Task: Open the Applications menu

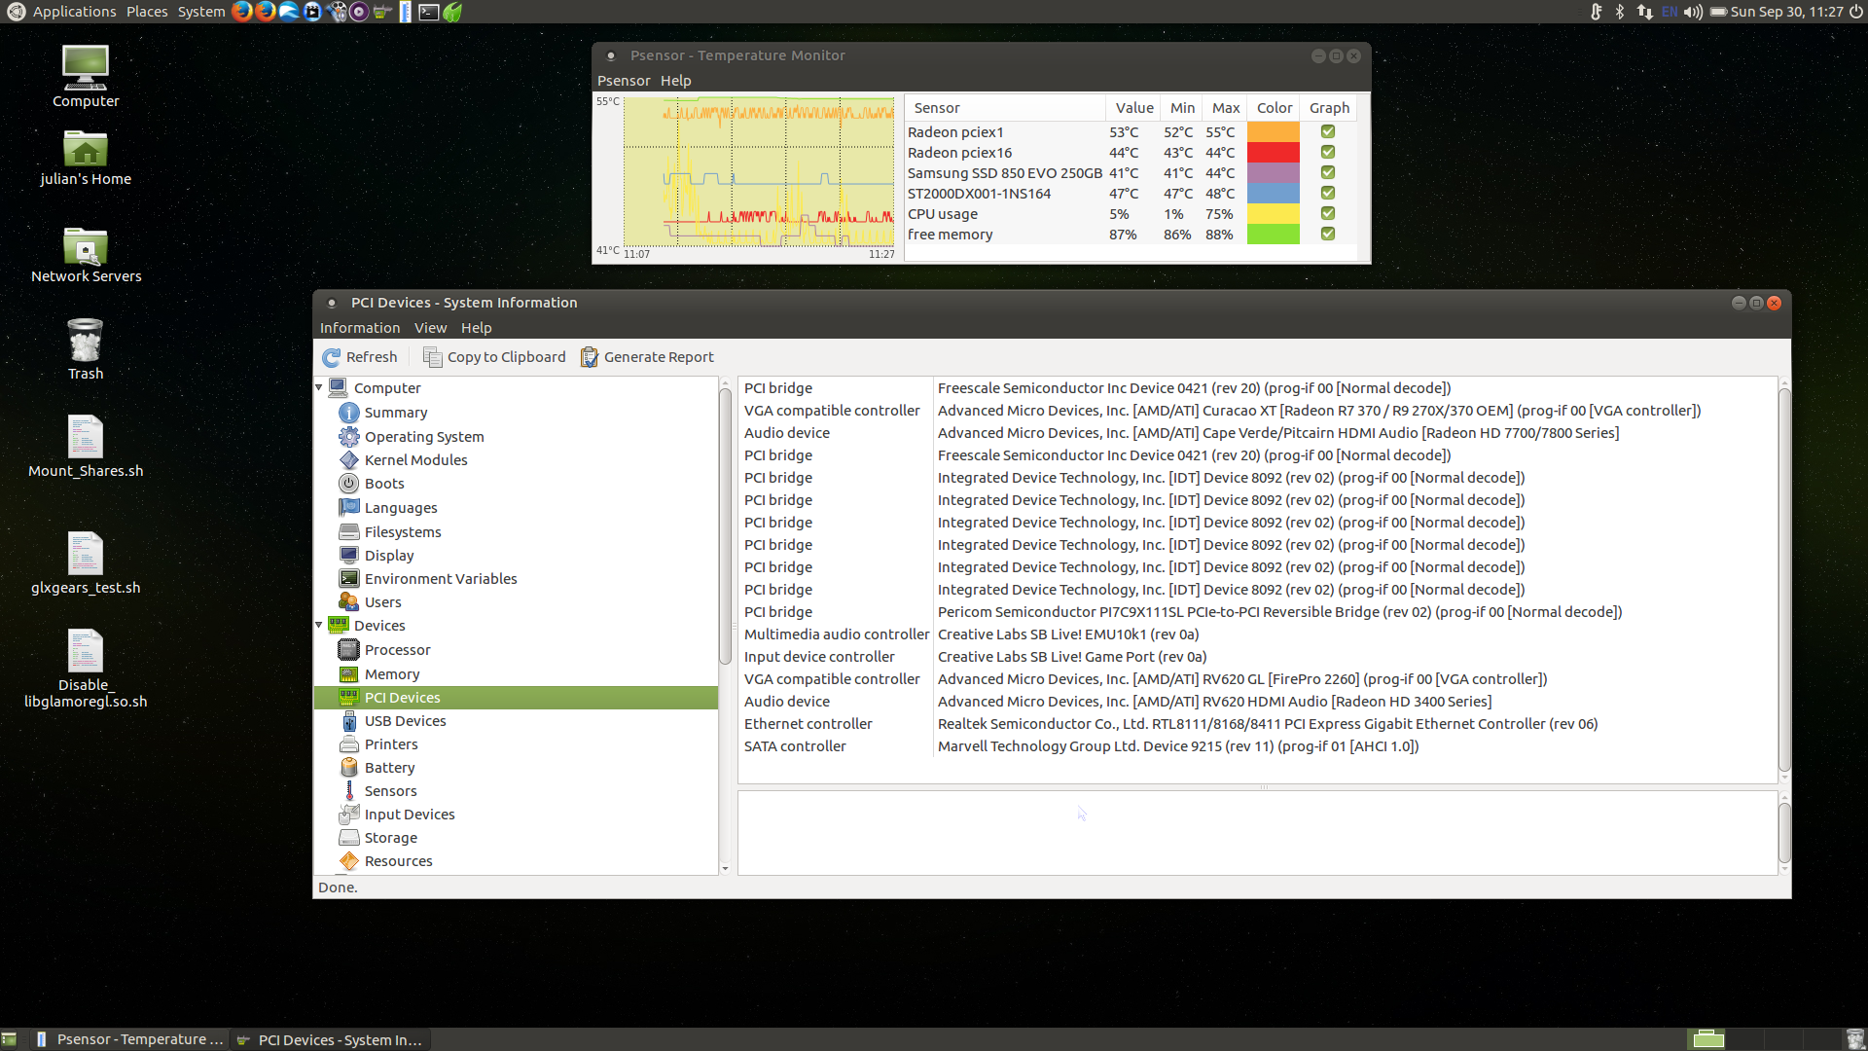Action: [x=74, y=12]
